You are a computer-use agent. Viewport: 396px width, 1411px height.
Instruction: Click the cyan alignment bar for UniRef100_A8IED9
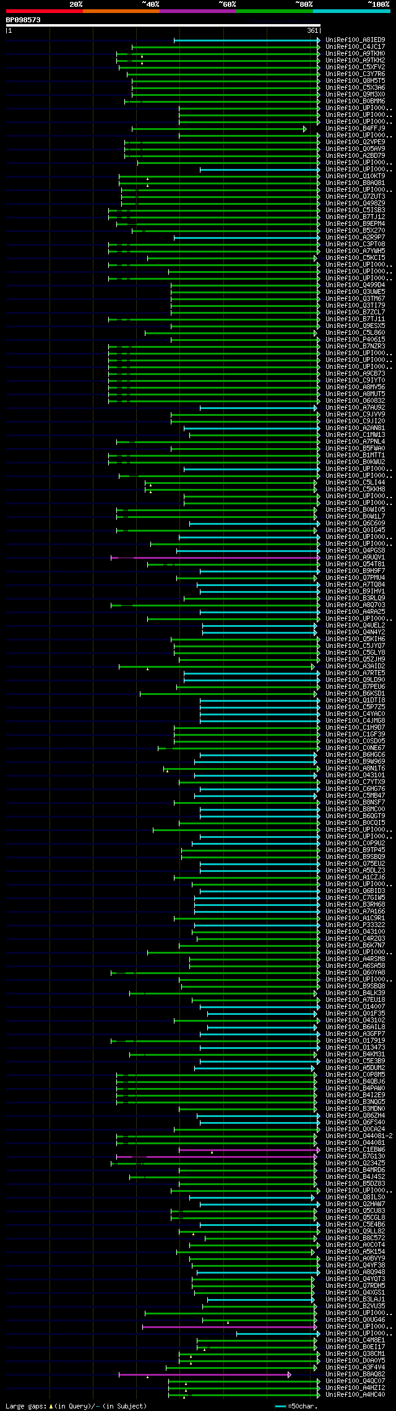click(x=246, y=40)
